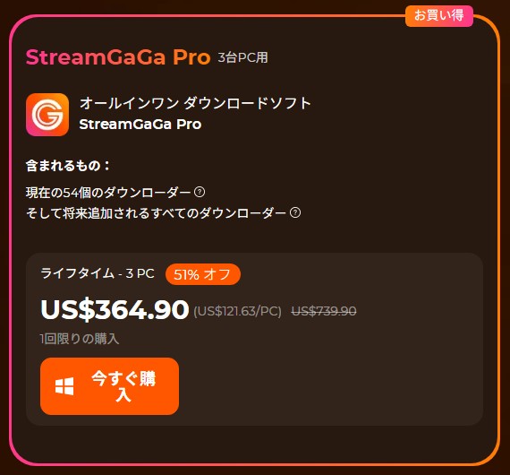
Task: Click the gradient StreamGaGa Pro heading
Action: coord(118,57)
